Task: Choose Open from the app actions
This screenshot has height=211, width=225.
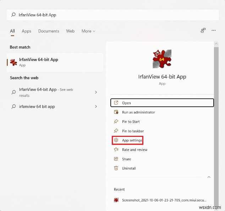Action: pos(162,103)
